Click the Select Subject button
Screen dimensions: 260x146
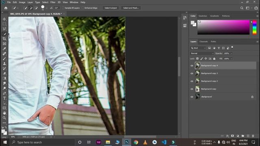(x=110, y=8)
